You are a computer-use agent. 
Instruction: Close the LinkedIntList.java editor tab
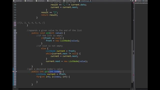pos(90,1)
